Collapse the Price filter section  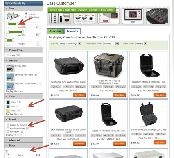(23, 145)
